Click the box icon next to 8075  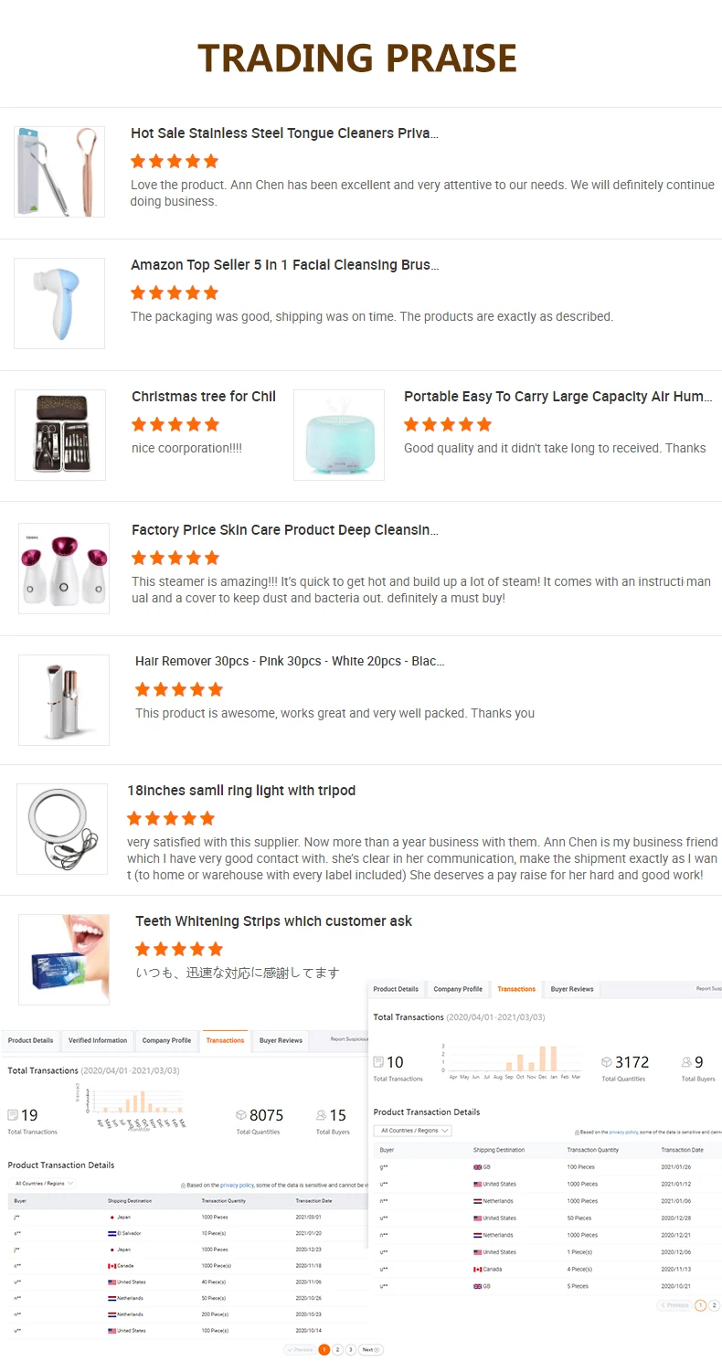point(241,1115)
